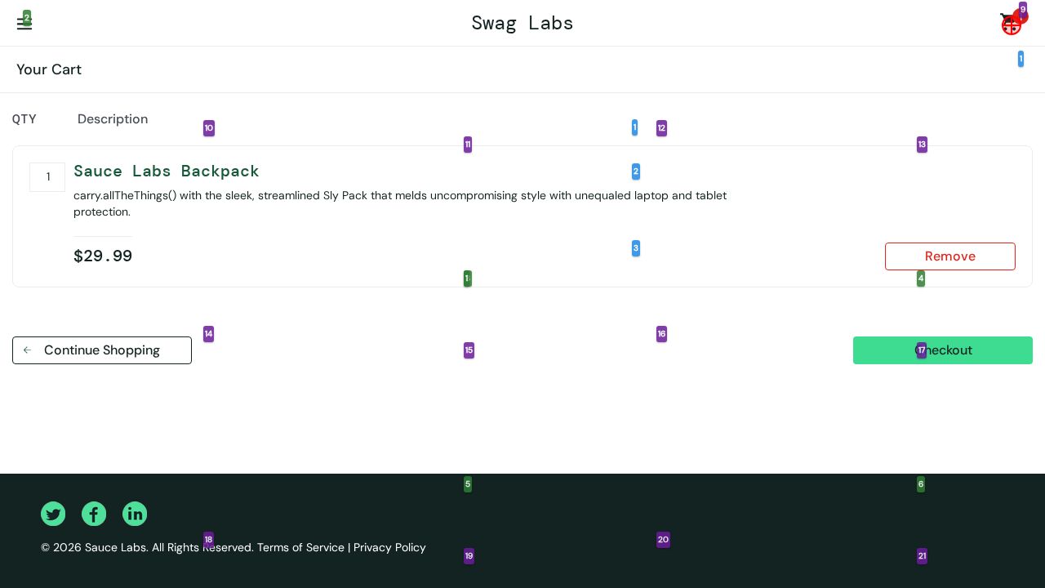This screenshot has width=1045, height=588.
Task: Open the Facebook social icon
Action: click(94, 514)
